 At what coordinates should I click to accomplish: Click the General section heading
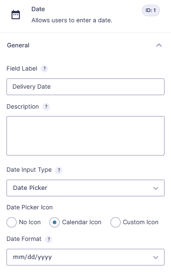tap(18, 45)
